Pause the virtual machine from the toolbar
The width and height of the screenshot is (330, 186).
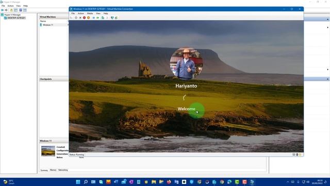click(x=94, y=18)
